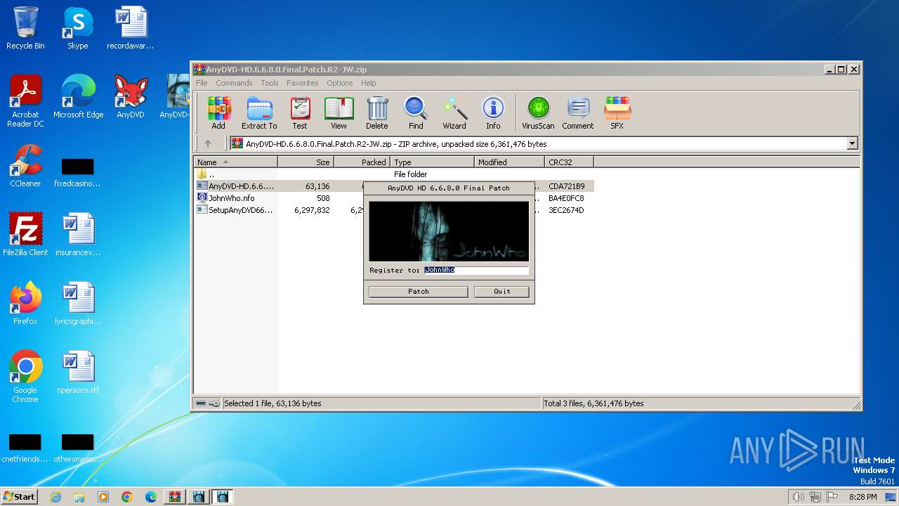This screenshot has width=899, height=506.
Task: Open the Options menu
Action: pyautogui.click(x=339, y=83)
